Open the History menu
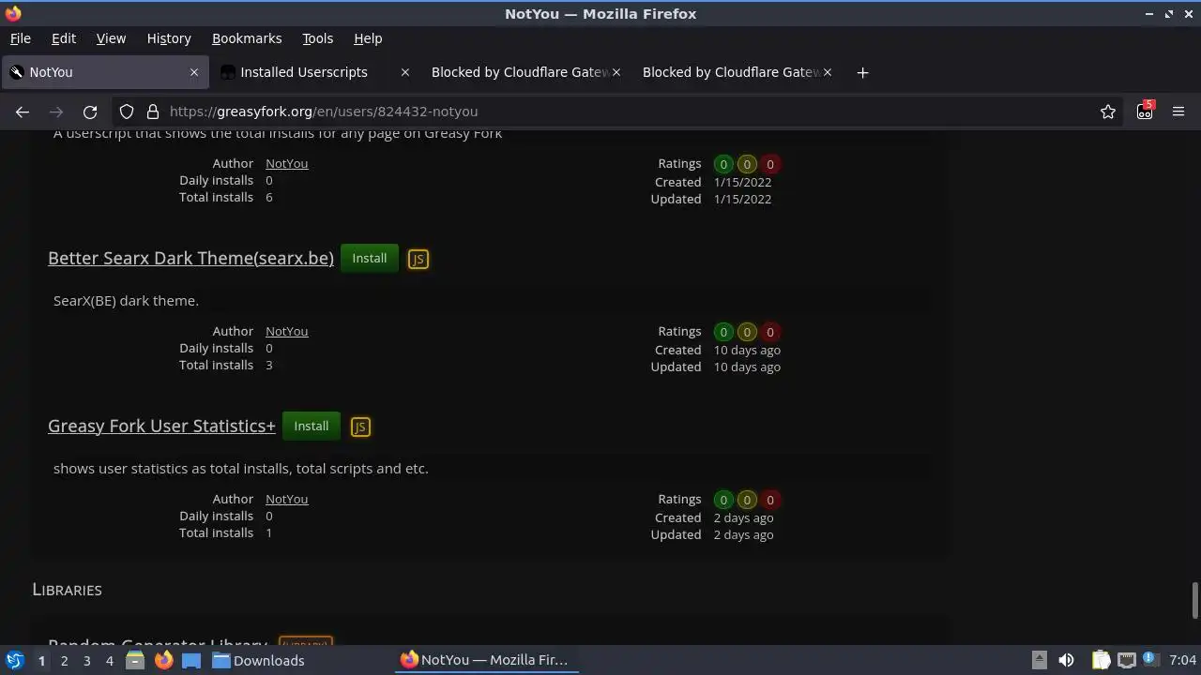Viewport: 1201px width, 675px height. tap(169, 38)
